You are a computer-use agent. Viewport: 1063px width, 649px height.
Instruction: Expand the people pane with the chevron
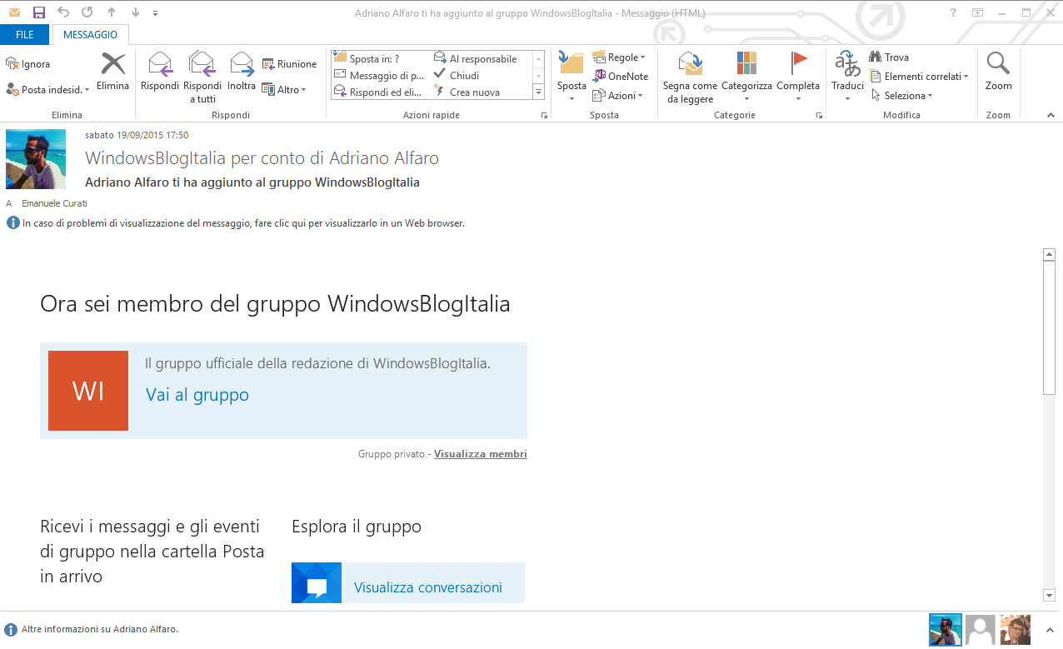(1049, 630)
